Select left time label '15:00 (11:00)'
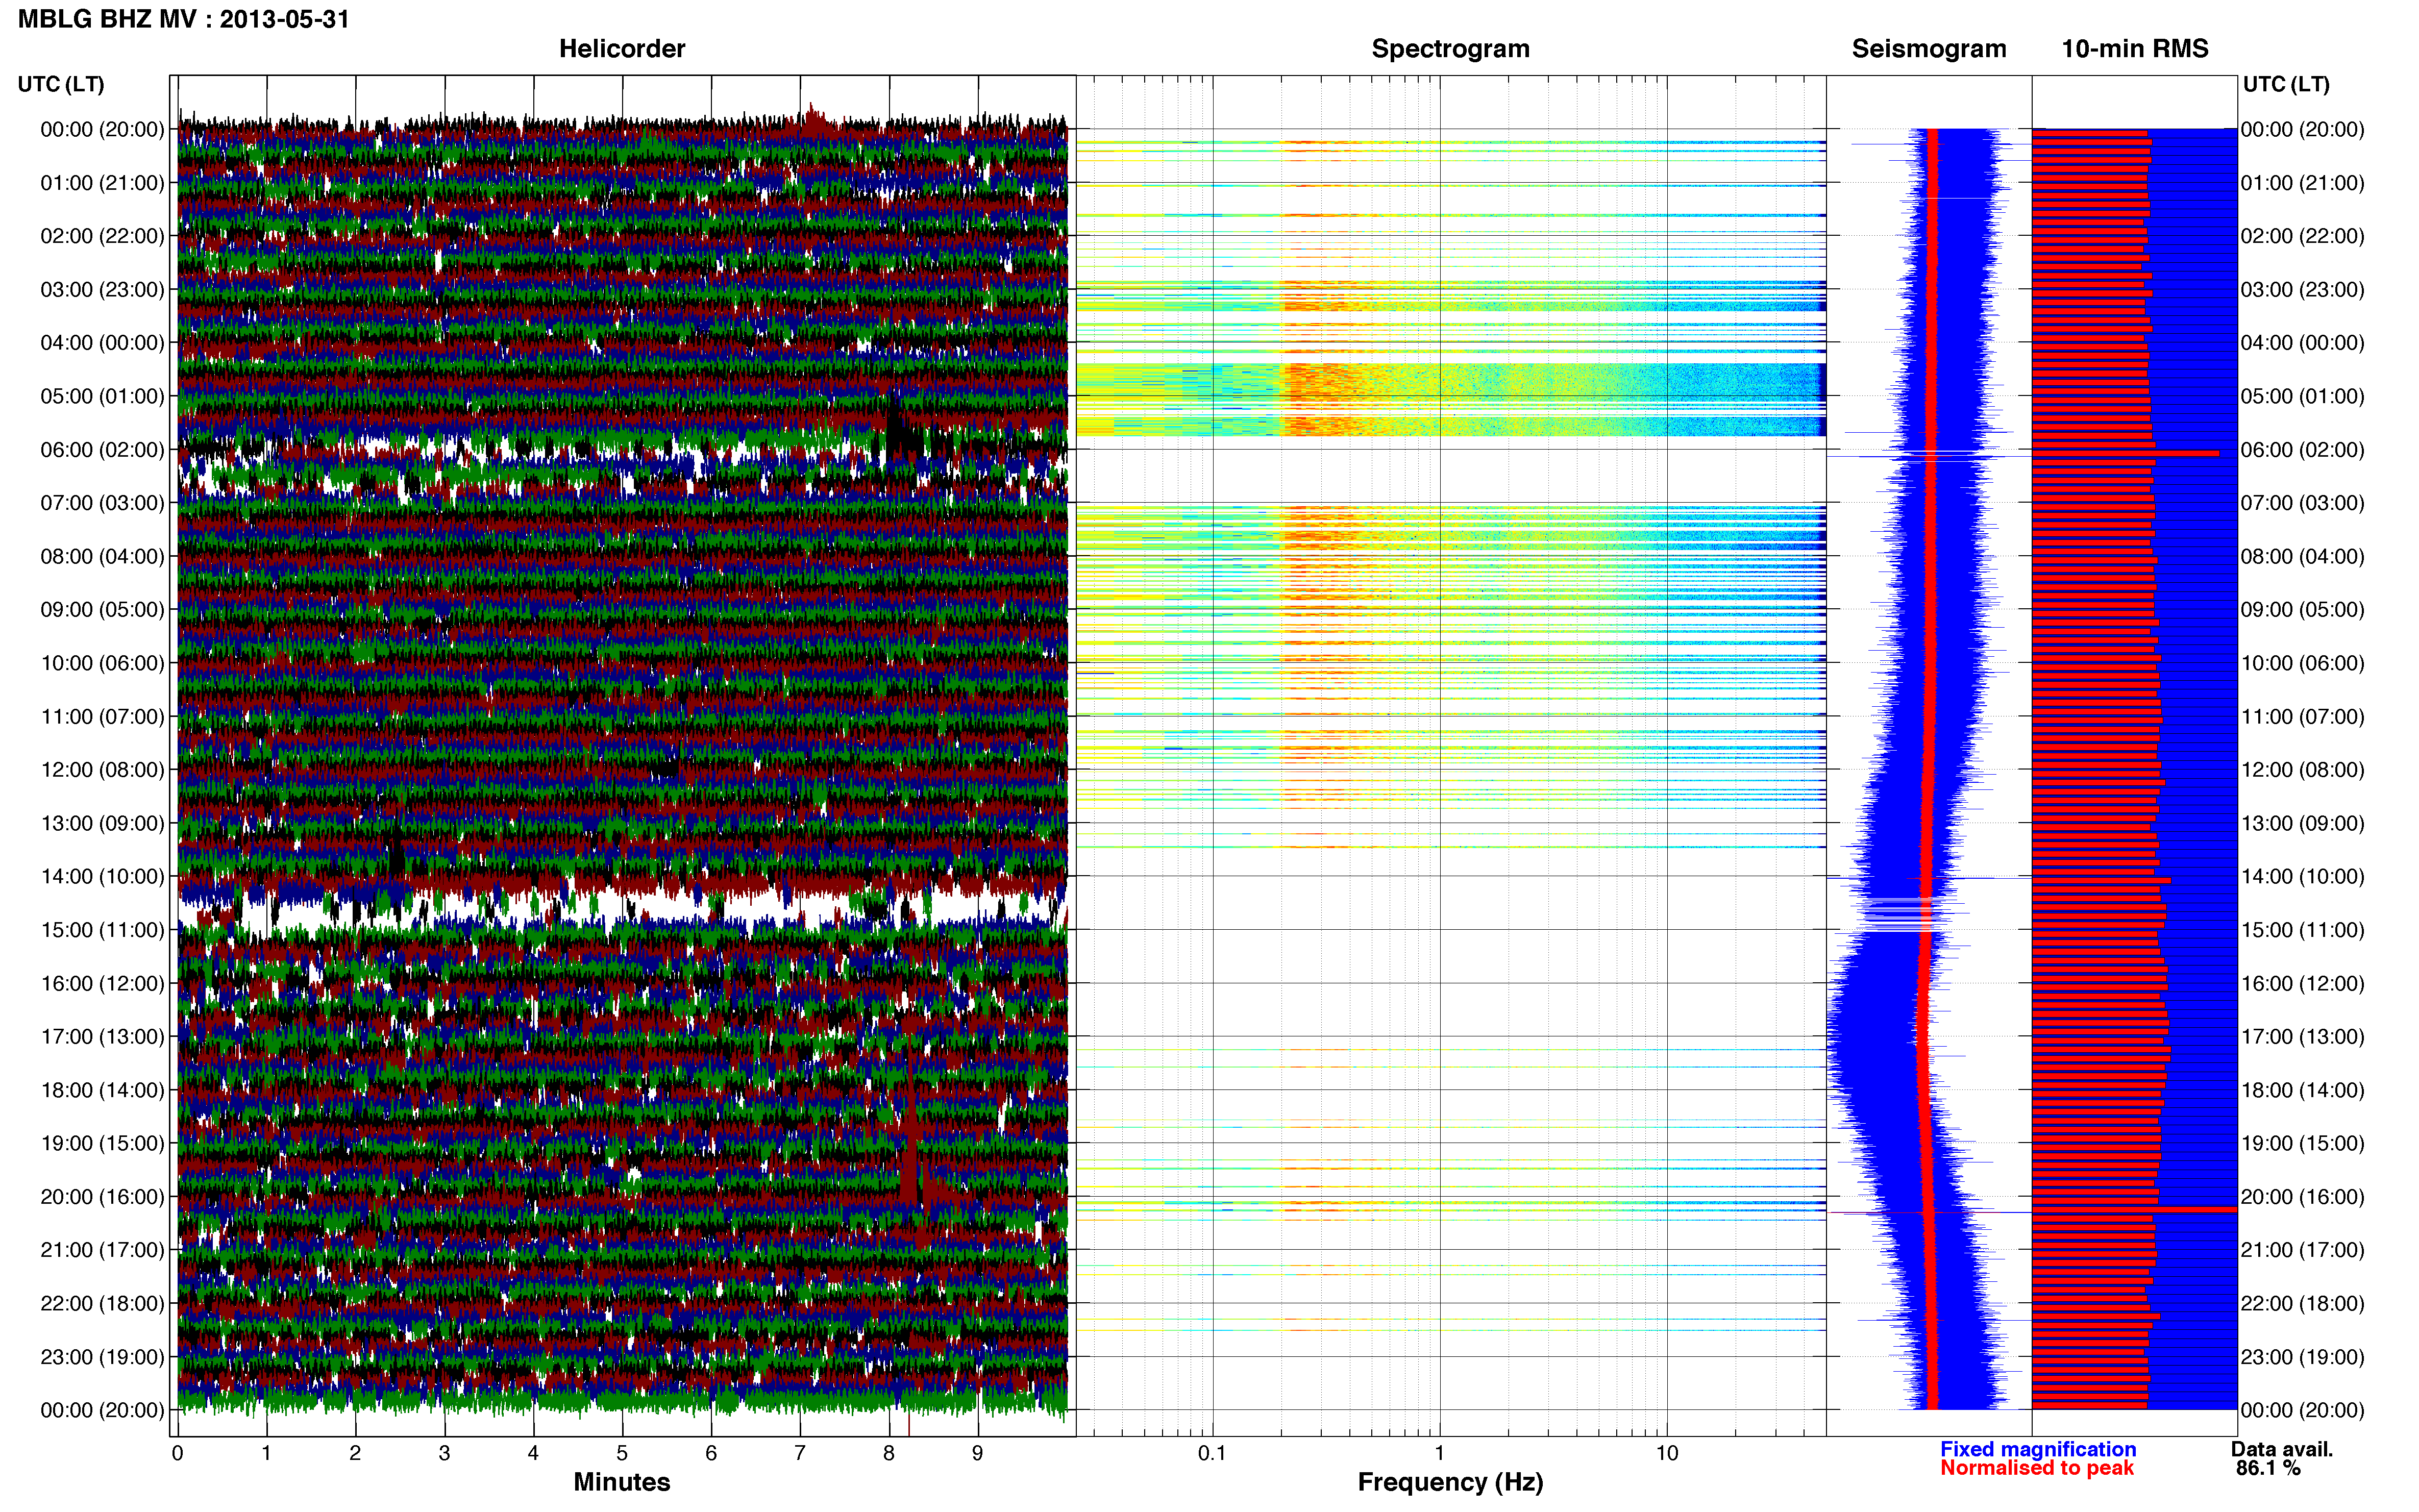This screenshot has width=2419, height=1512. (x=102, y=930)
